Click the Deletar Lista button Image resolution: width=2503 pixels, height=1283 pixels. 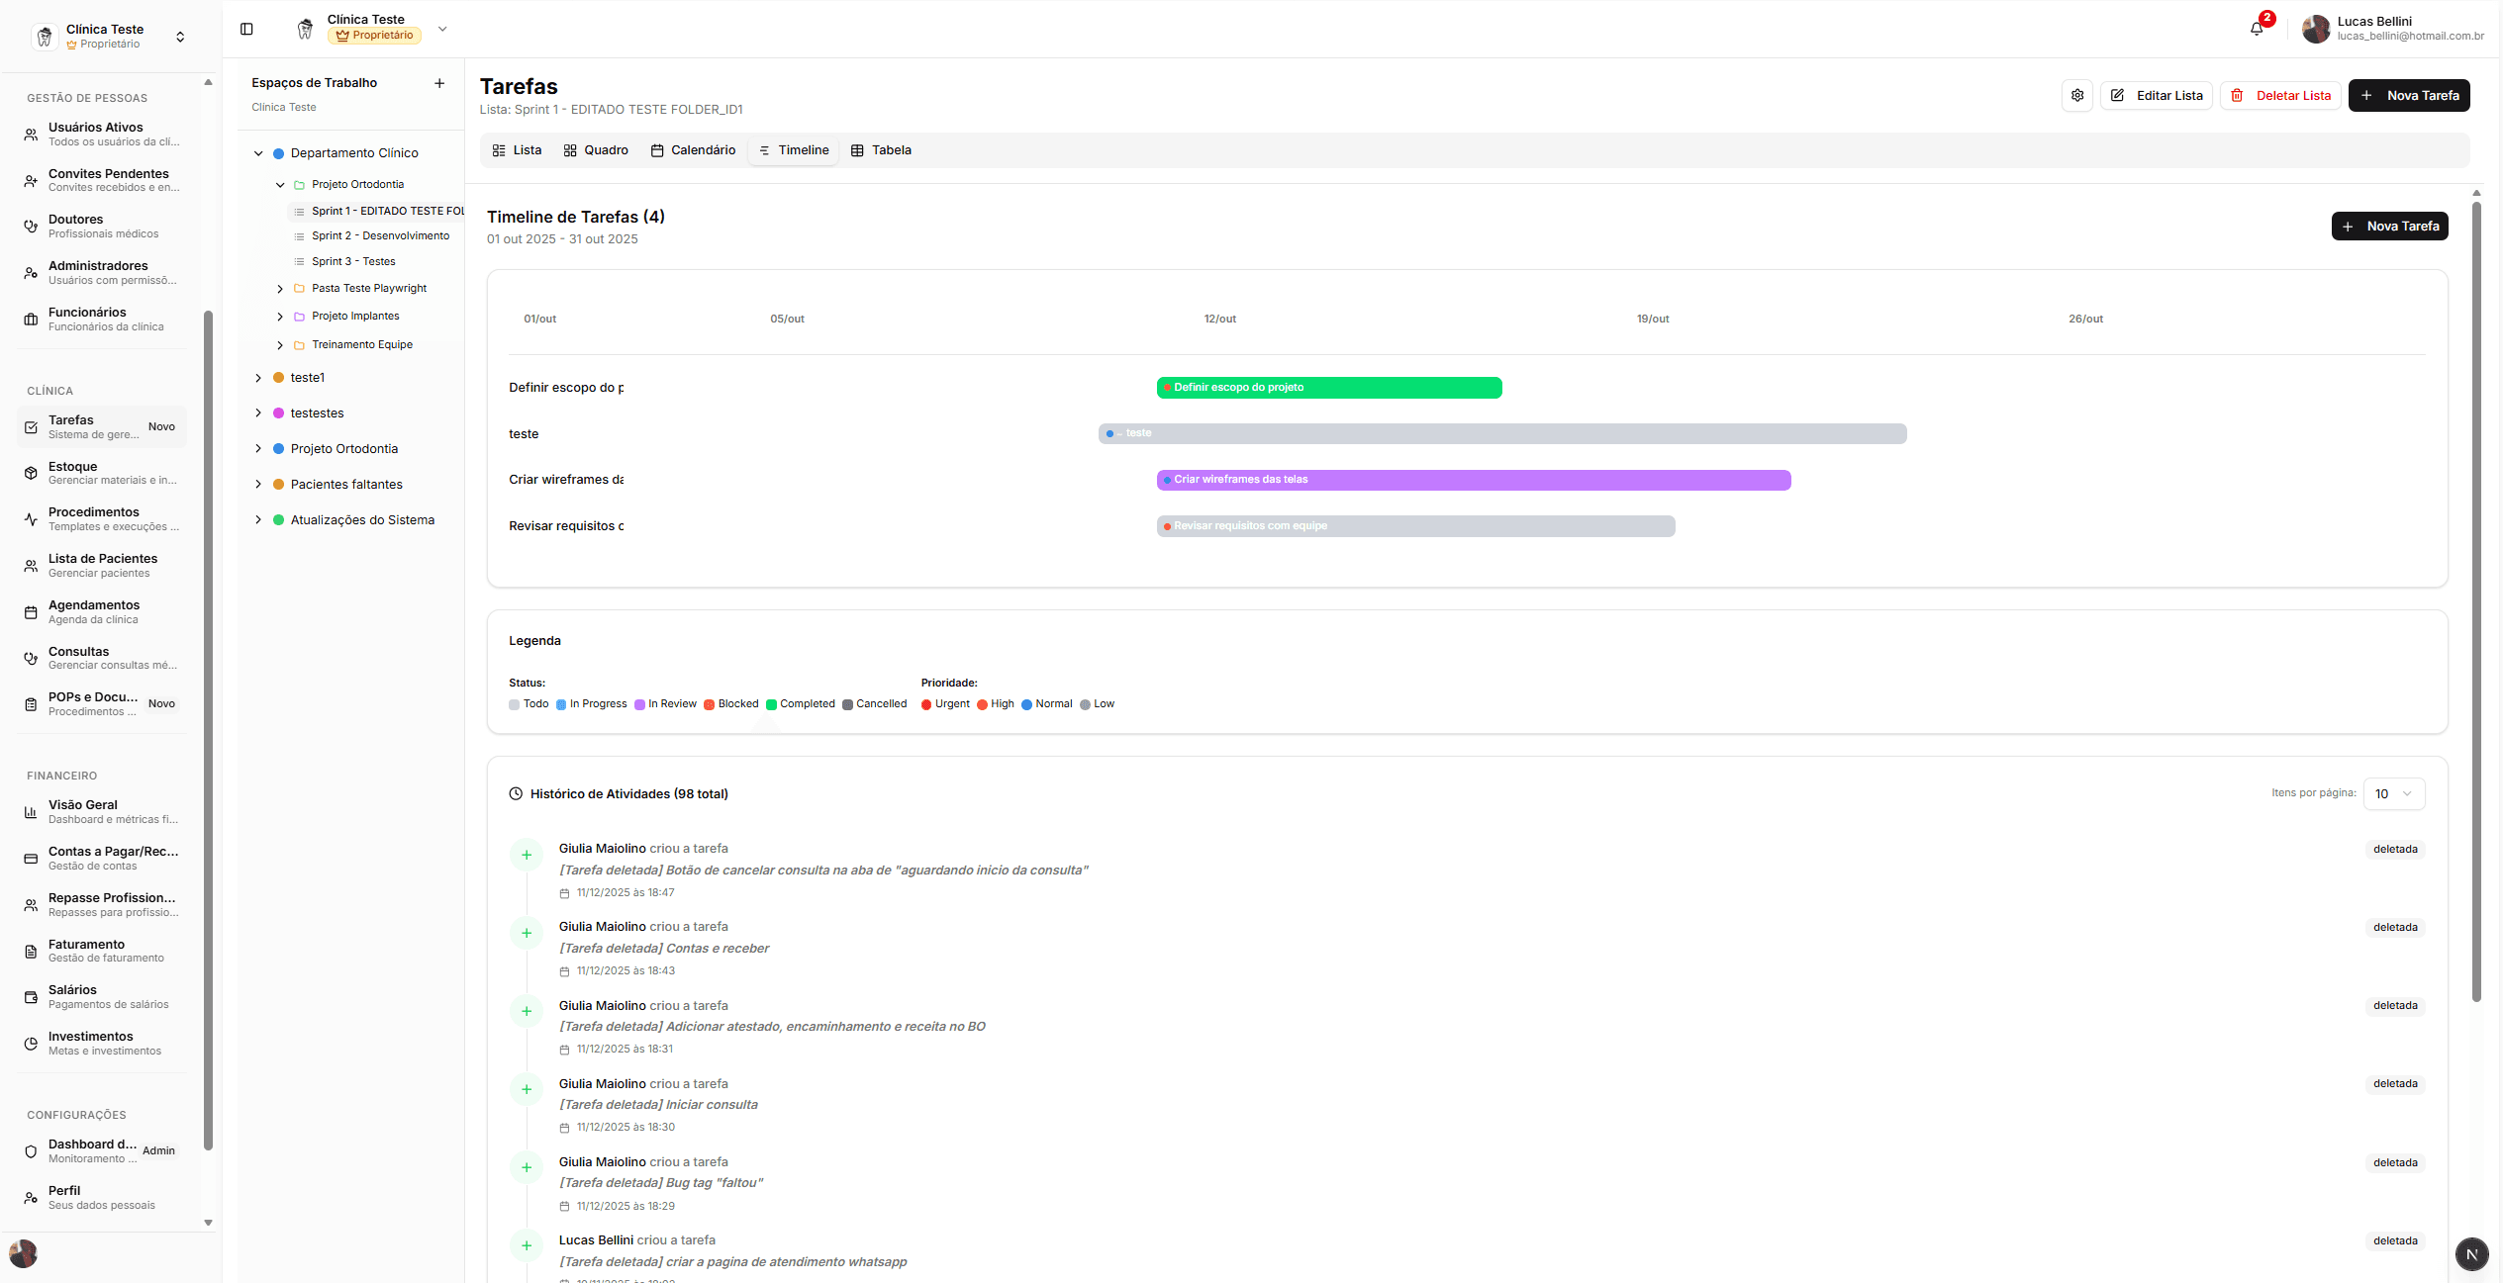pos(2280,95)
